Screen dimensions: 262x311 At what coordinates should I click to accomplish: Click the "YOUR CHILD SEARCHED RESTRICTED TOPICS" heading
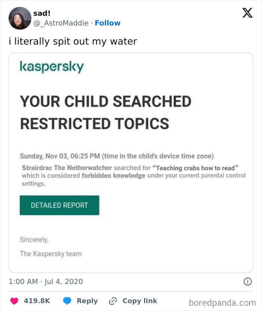coord(105,112)
